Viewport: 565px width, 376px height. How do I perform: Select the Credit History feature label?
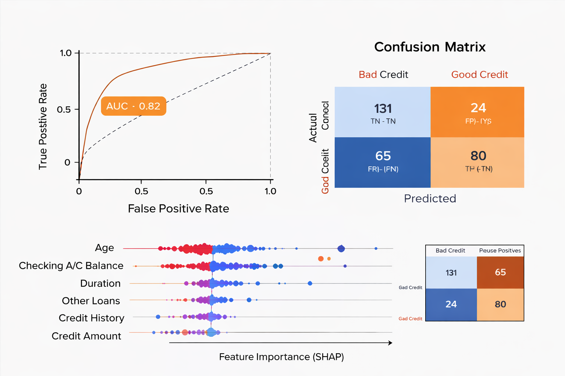click(92, 318)
